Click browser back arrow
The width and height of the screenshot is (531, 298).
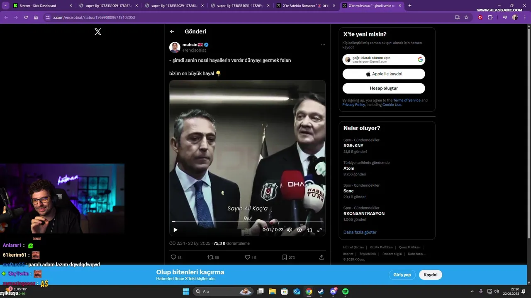point(6,17)
